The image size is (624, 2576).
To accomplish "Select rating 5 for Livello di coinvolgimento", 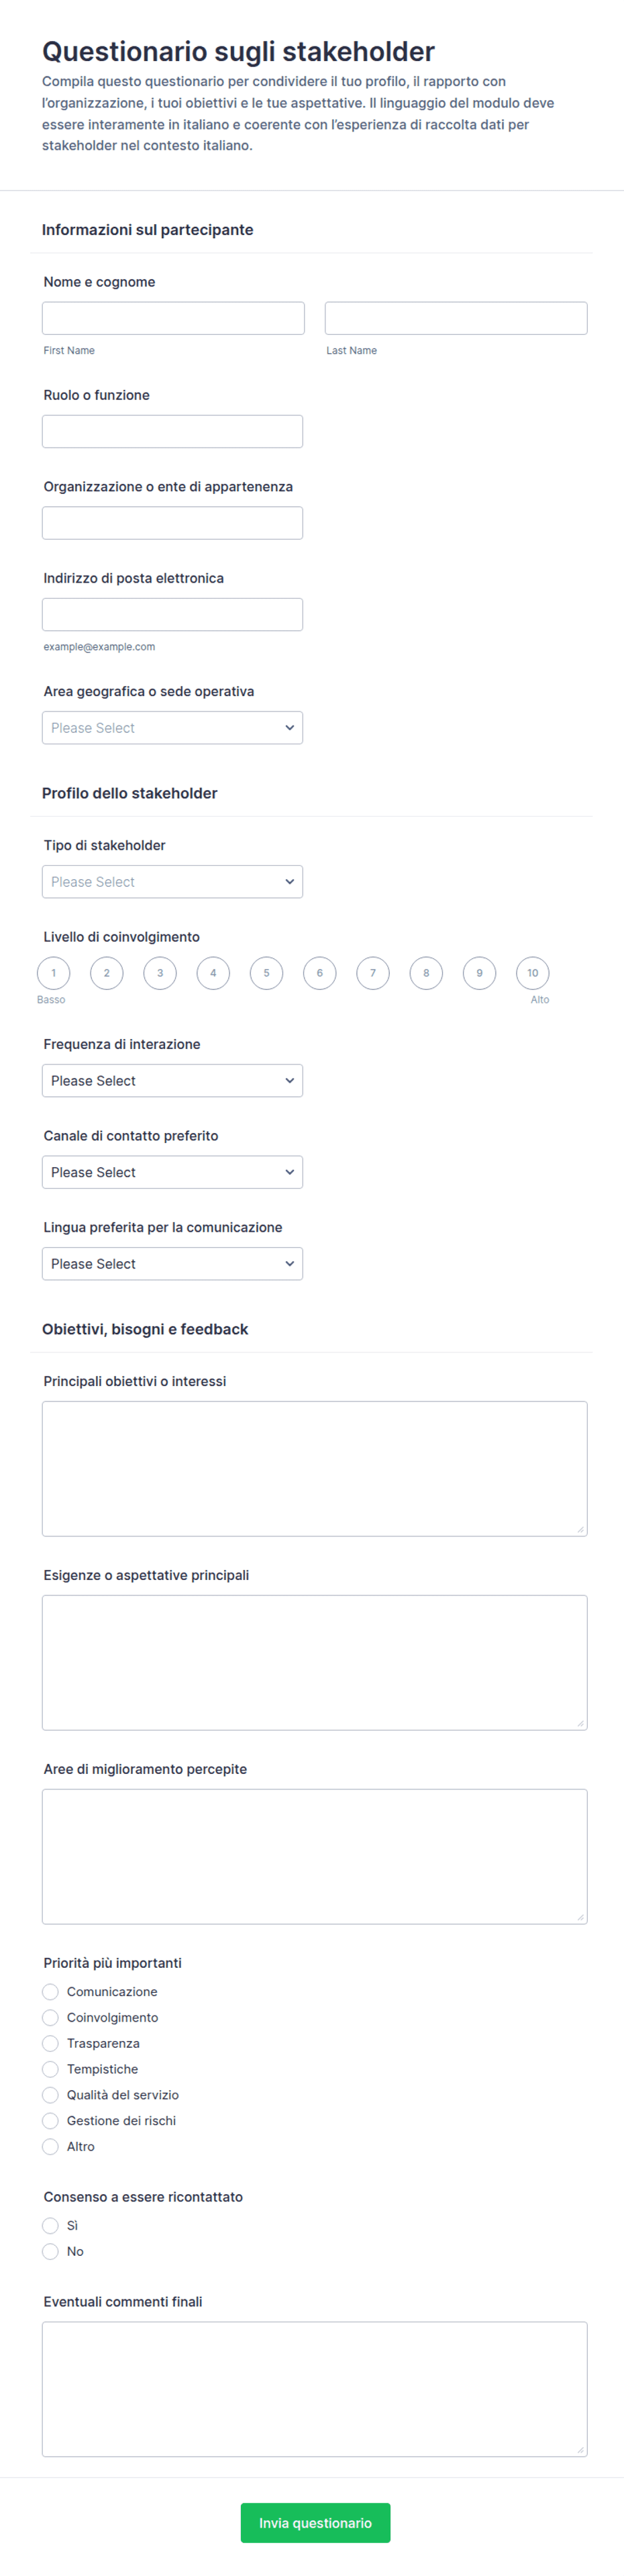I will 266,973.
